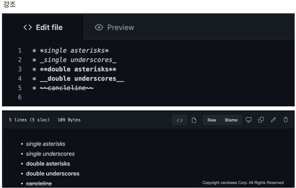Open the Blame view

[x=231, y=120]
